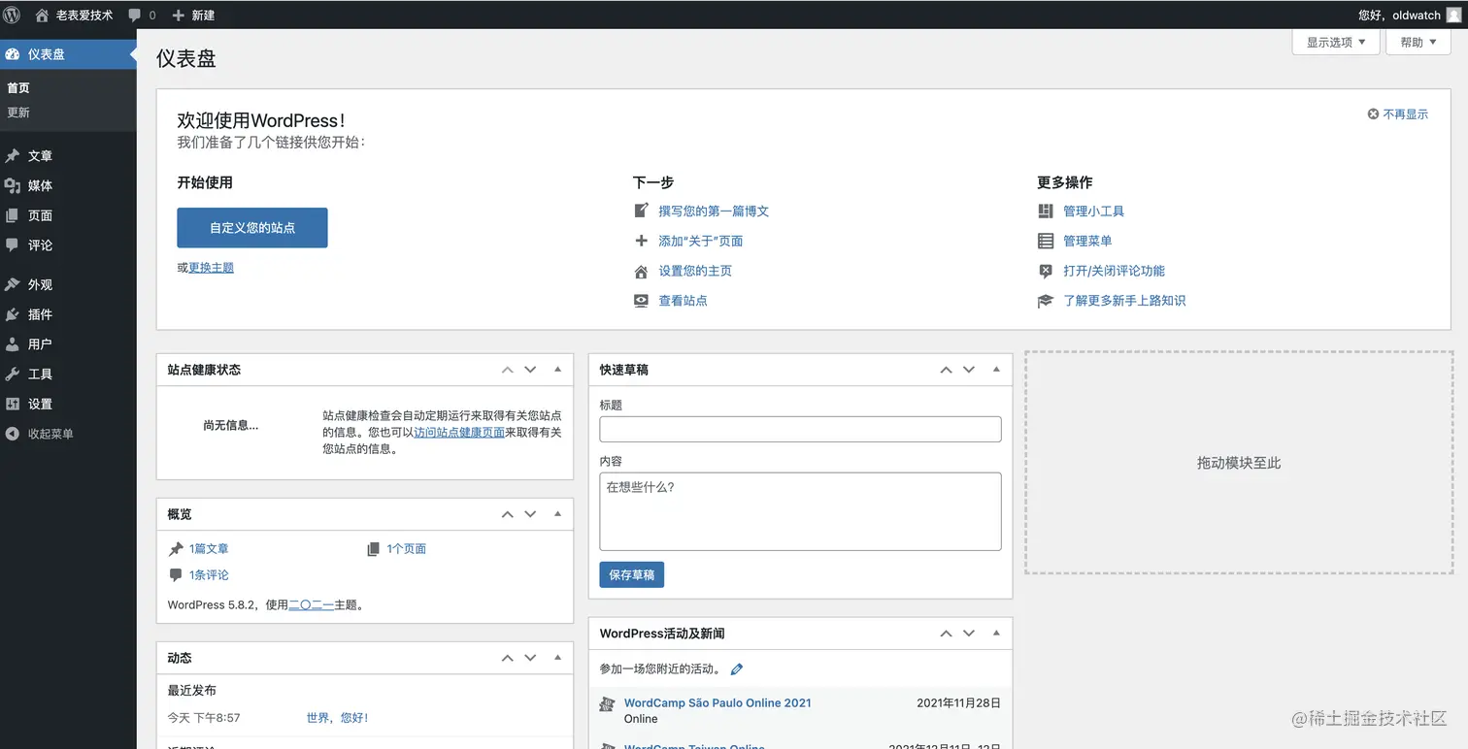Dismiss the welcome panel with 不再显示

[x=1398, y=114]
